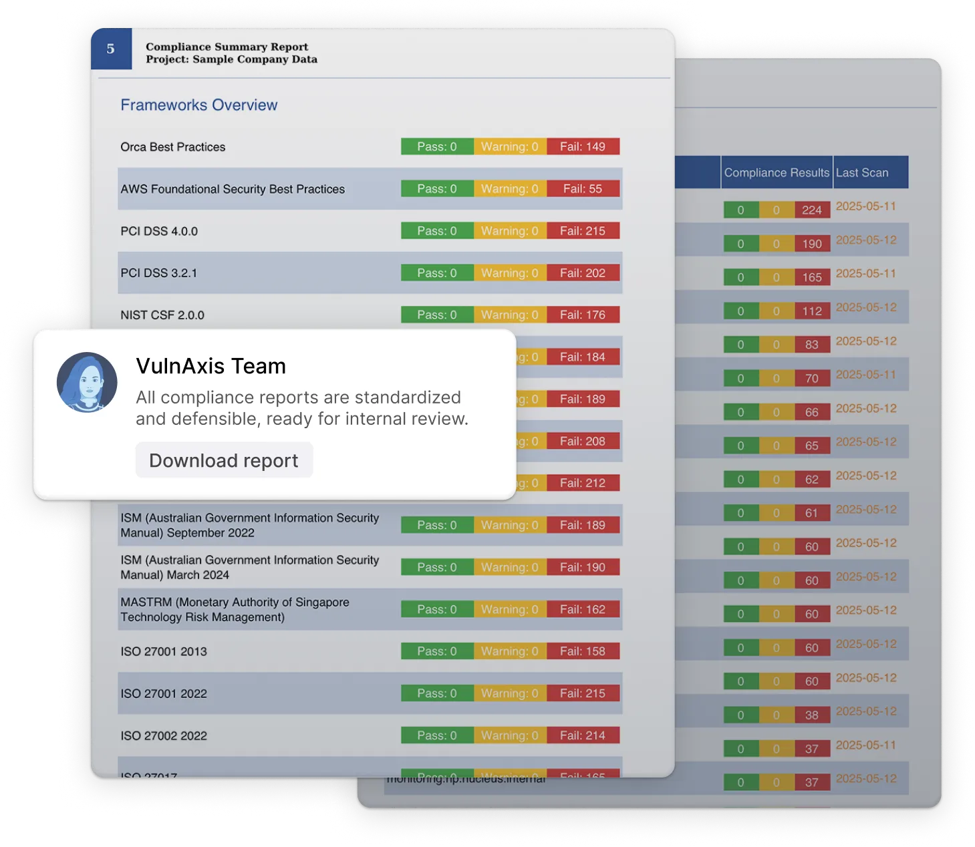The height and width of the screenshot is (847, 975).
Task: Select the VulnAxis Team title text
Action: tap(211, 366)
